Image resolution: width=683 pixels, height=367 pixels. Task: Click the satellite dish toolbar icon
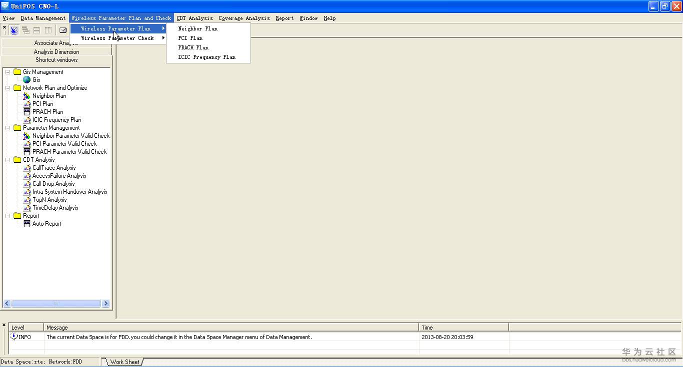pos(14,30)
